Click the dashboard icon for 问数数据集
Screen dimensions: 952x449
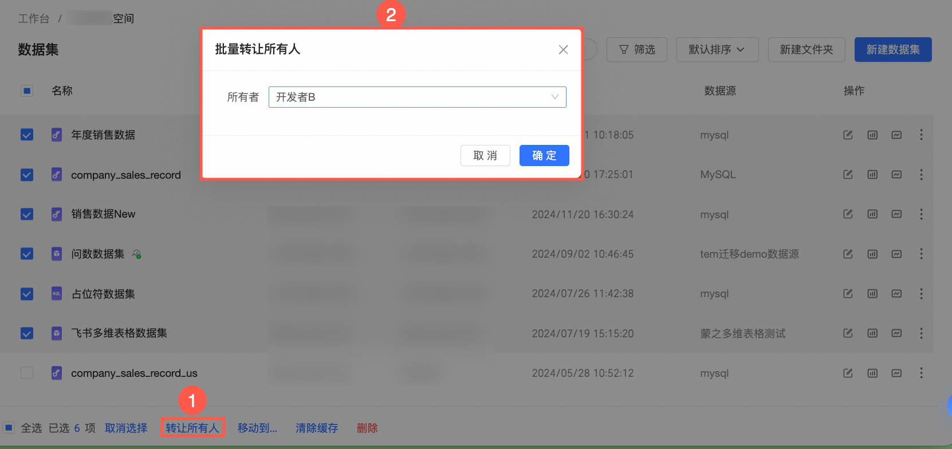point(872,254)
